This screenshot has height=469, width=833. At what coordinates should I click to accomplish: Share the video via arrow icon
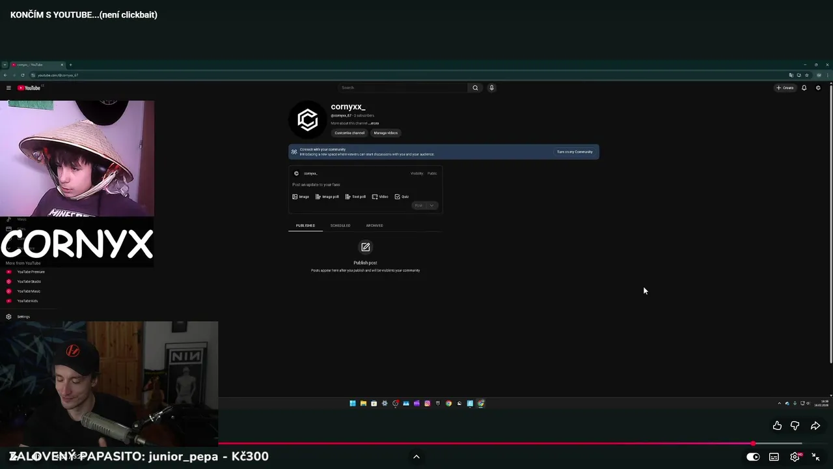point(815,425)
